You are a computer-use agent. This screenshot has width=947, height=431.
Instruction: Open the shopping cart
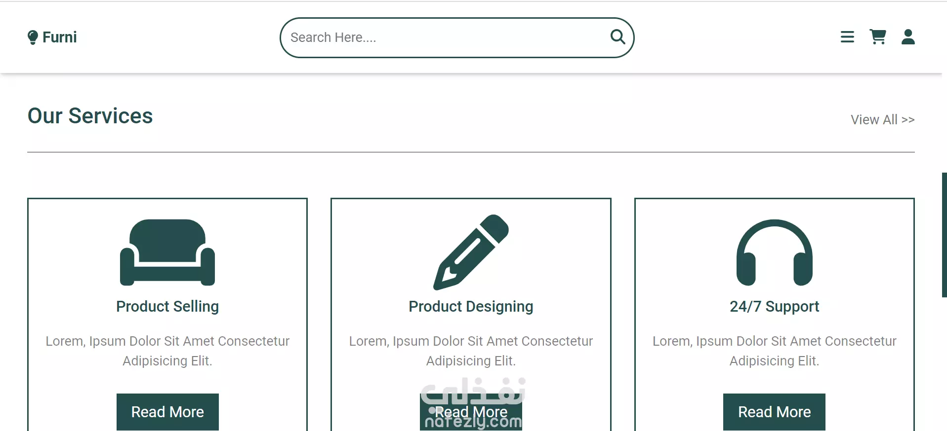(x=877, y=37)
